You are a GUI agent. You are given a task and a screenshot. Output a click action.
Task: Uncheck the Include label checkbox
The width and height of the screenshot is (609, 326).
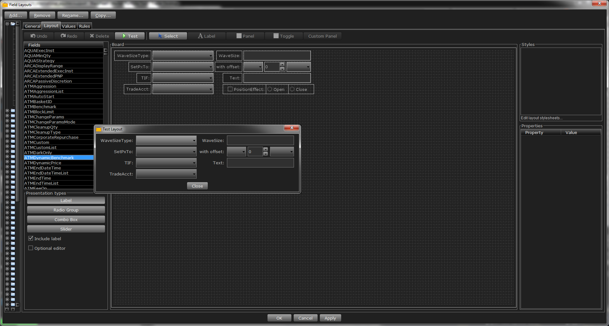[x=31, y=238]
